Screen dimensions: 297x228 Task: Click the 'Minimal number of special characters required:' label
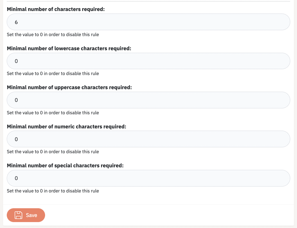65,165
